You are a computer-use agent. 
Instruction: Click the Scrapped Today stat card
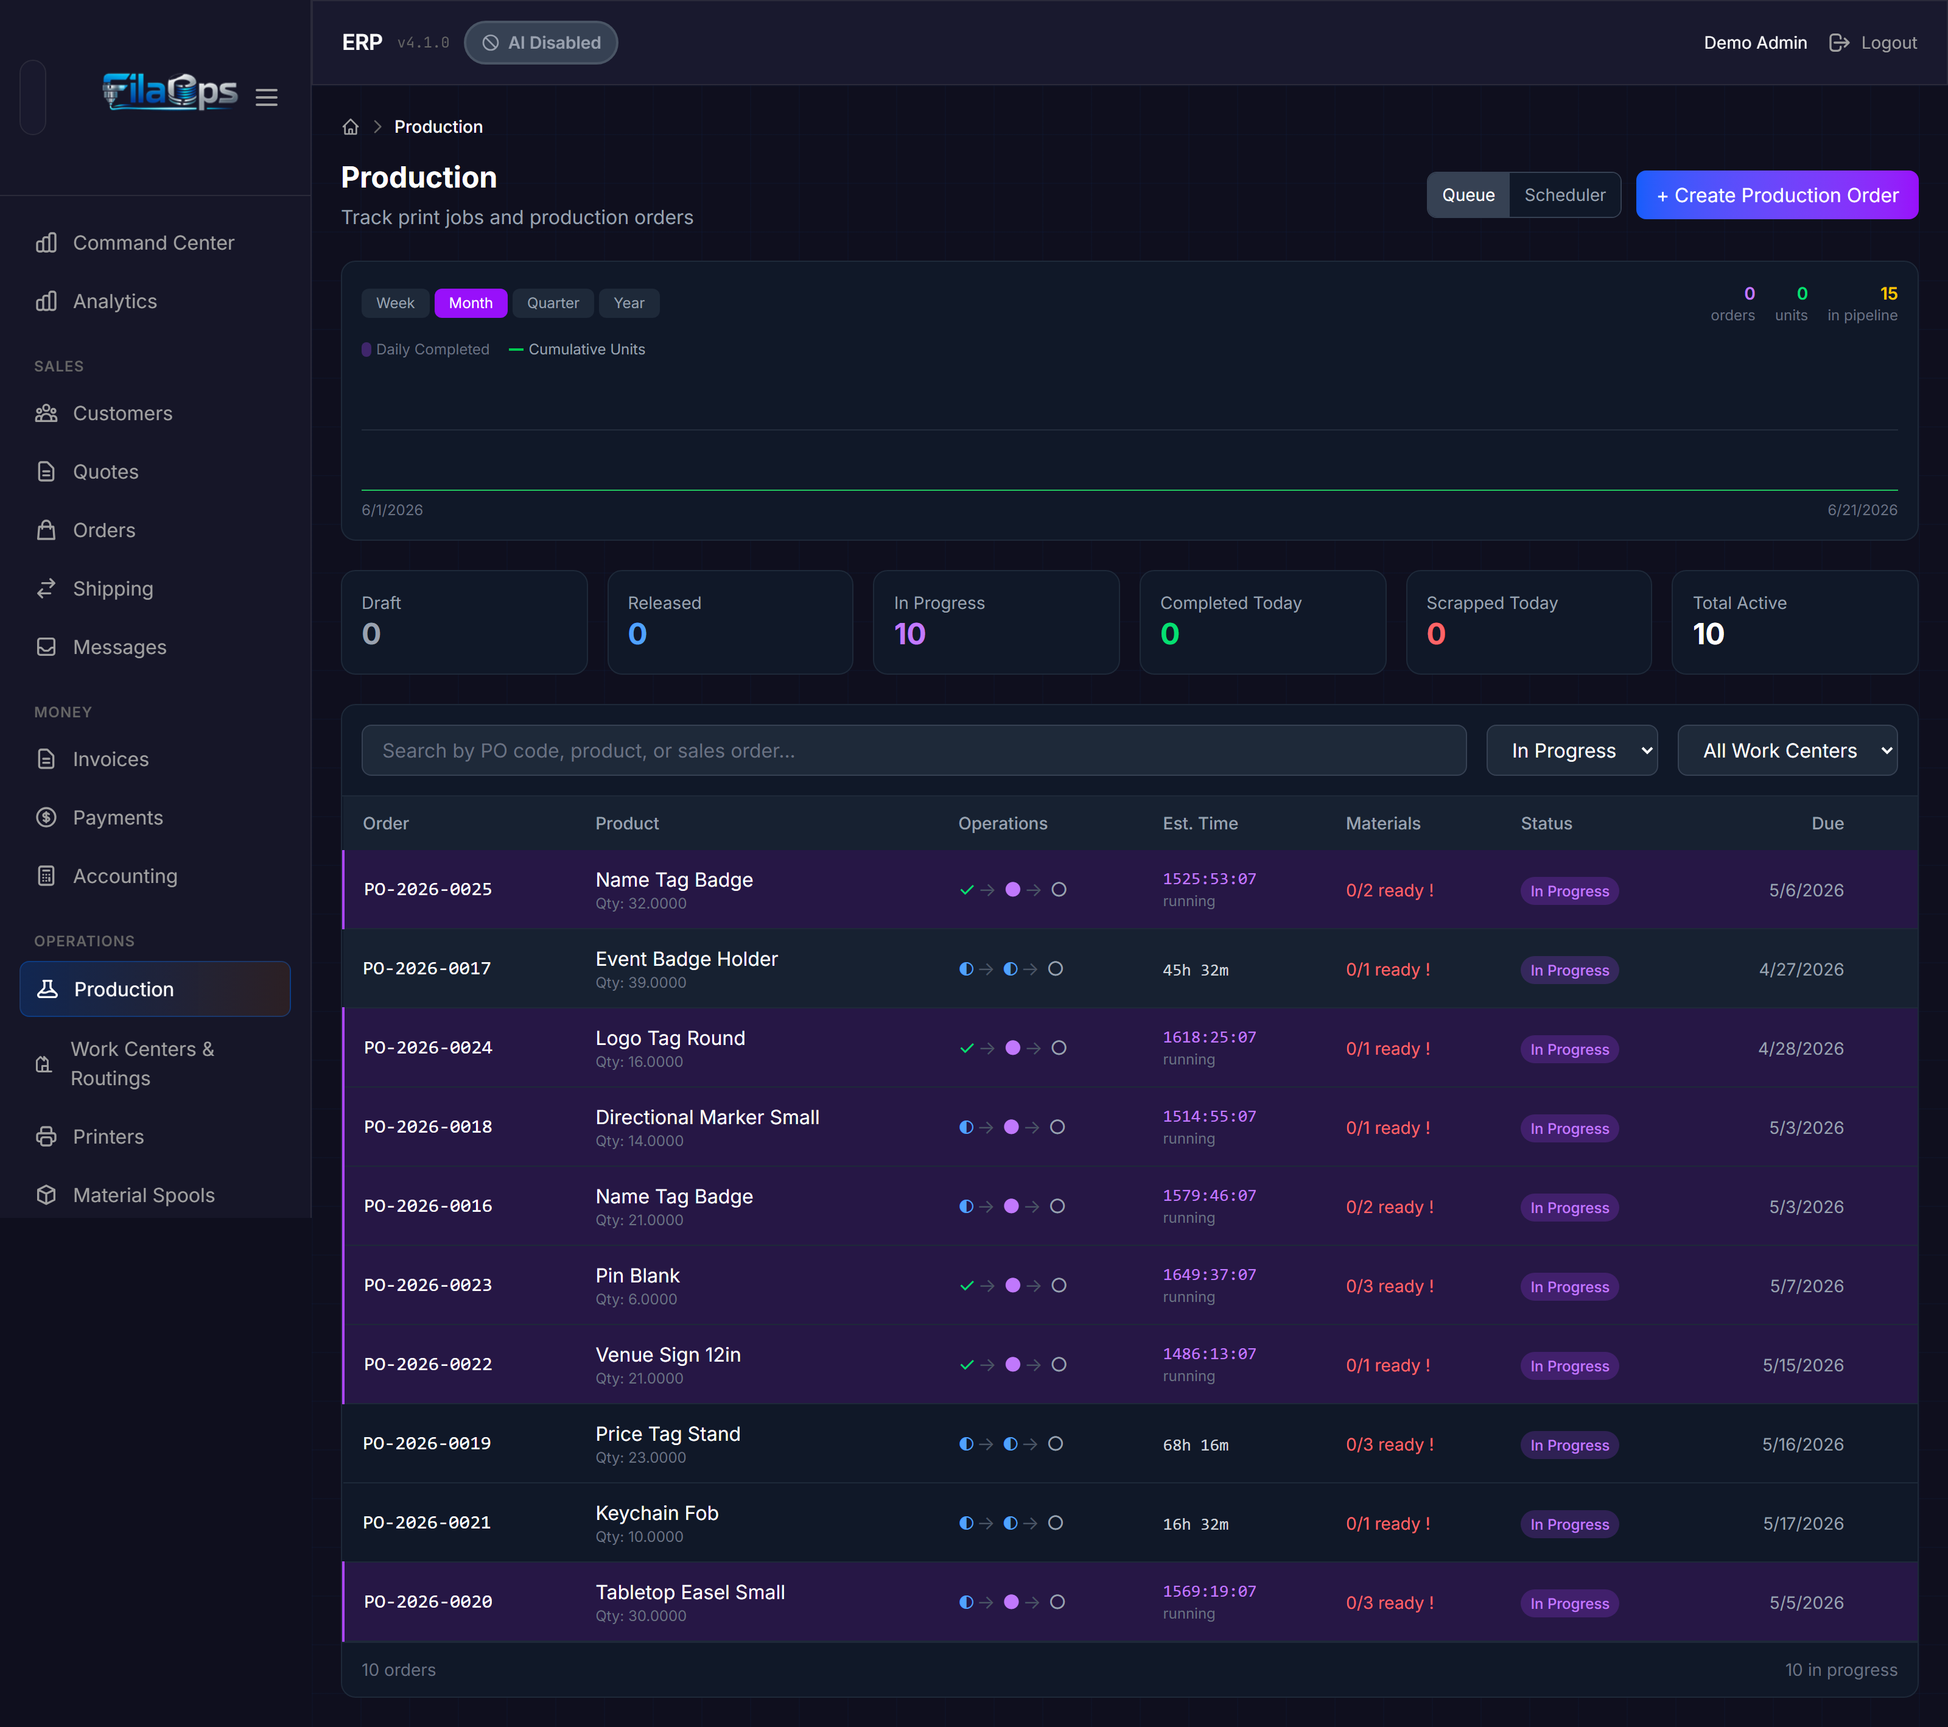pyautogui.click(x=1529, y=623)
